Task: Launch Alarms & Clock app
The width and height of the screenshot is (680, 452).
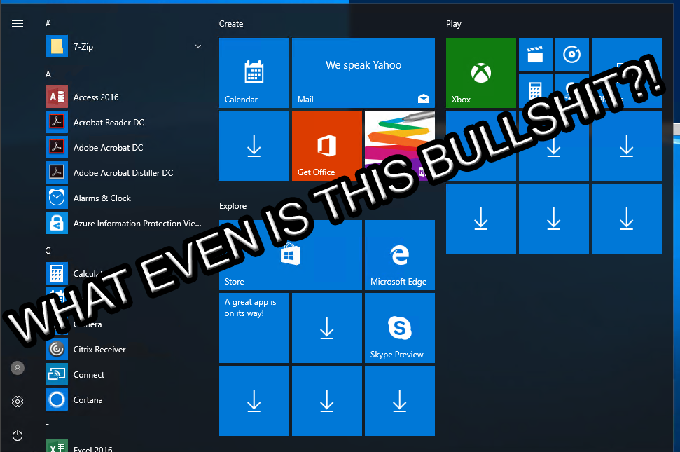Action: pos(125,198)
